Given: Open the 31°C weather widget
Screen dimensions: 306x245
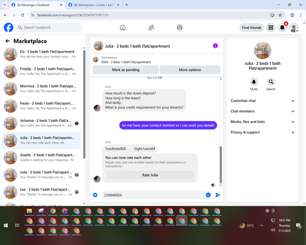Looking at the screenshot, I should click(247, 225).
